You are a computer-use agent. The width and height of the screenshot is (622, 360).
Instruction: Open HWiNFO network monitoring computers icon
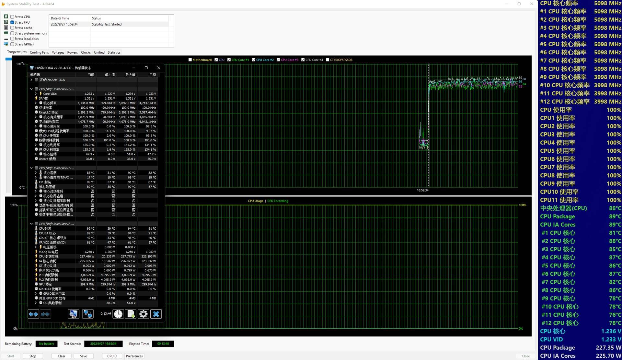pyautogui.click(x=87, y=314)
